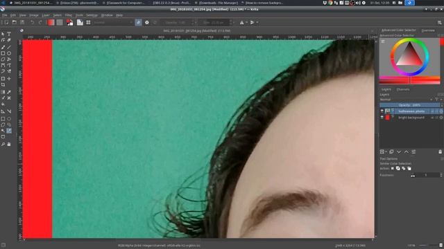The height and width of the screenshot is (249, 444).
Task: Select the Gradient tool in the toolbox
Action: click(x=3, y=92)
